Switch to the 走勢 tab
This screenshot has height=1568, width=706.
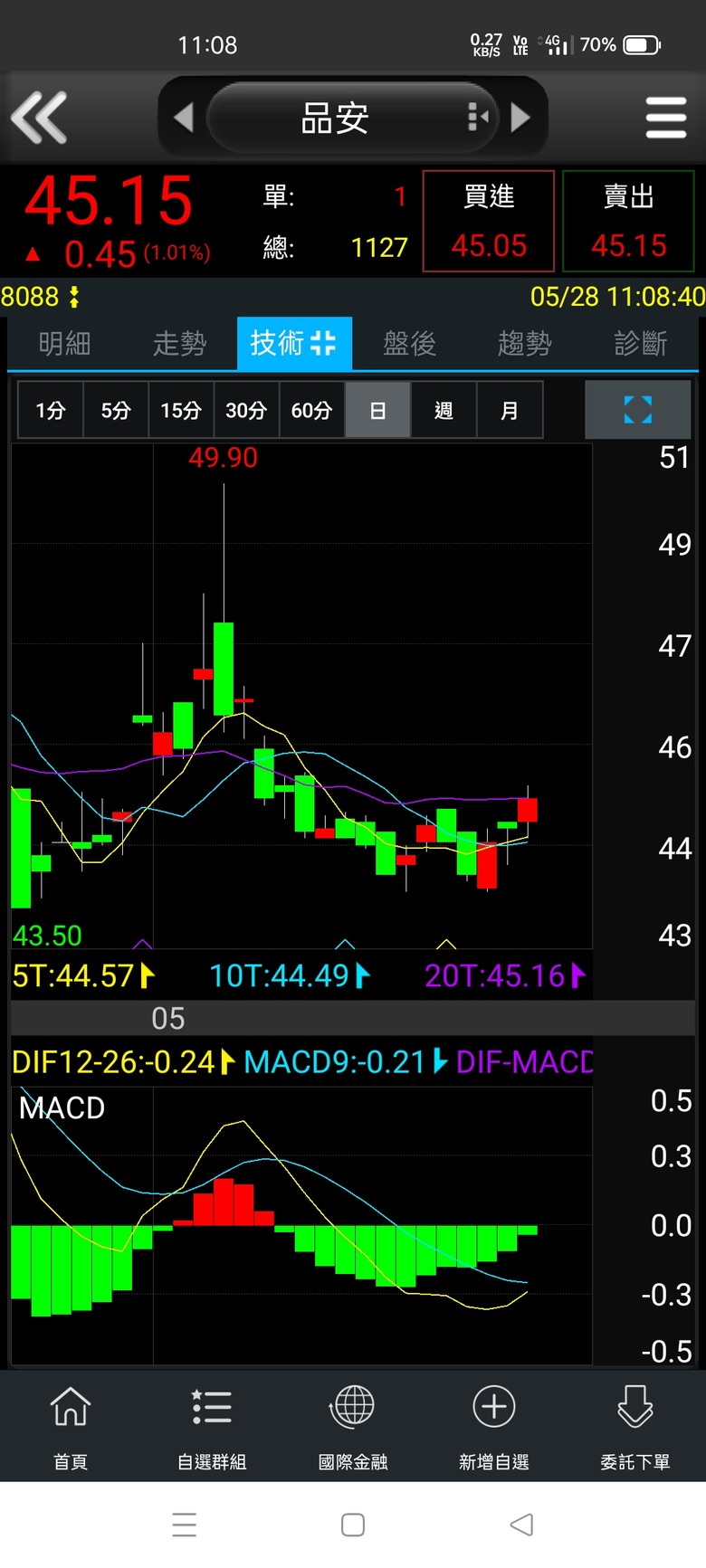(x=179, y=343)
